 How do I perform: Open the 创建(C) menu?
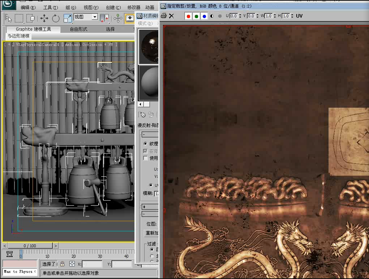pyautogui.click(x=113, y=8)
